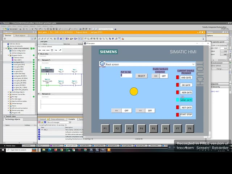
Task: Click the open branch icon in favorites
Action: click(56, 50)
